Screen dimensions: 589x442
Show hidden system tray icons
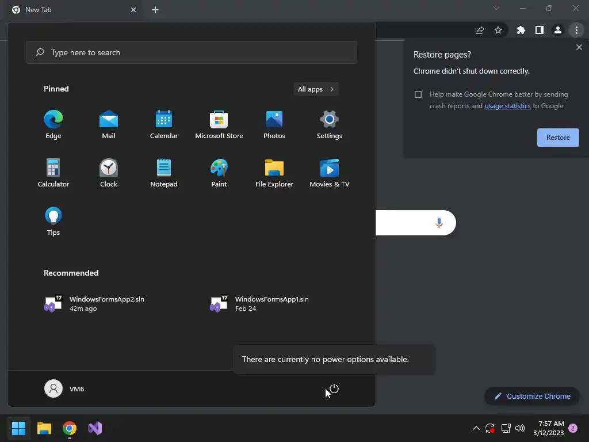tap(476, 428)
